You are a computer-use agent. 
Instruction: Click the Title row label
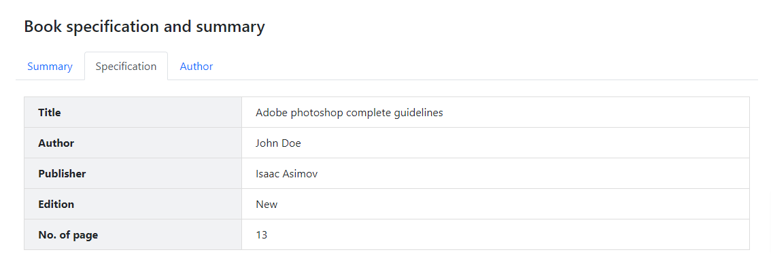tap(50, 113)
